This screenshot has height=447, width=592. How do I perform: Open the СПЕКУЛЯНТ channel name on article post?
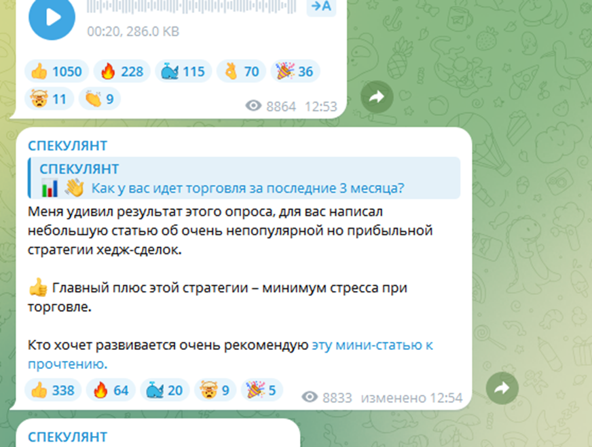tap(68, 146)
